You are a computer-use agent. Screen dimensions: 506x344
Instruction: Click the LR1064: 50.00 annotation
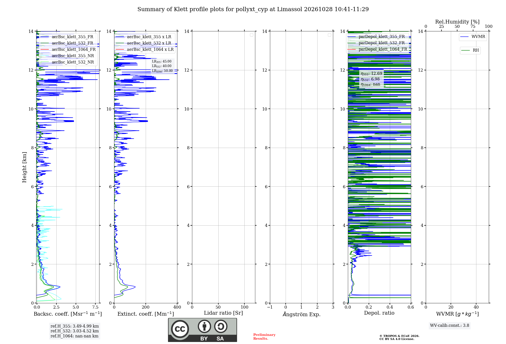click(162, 71)
